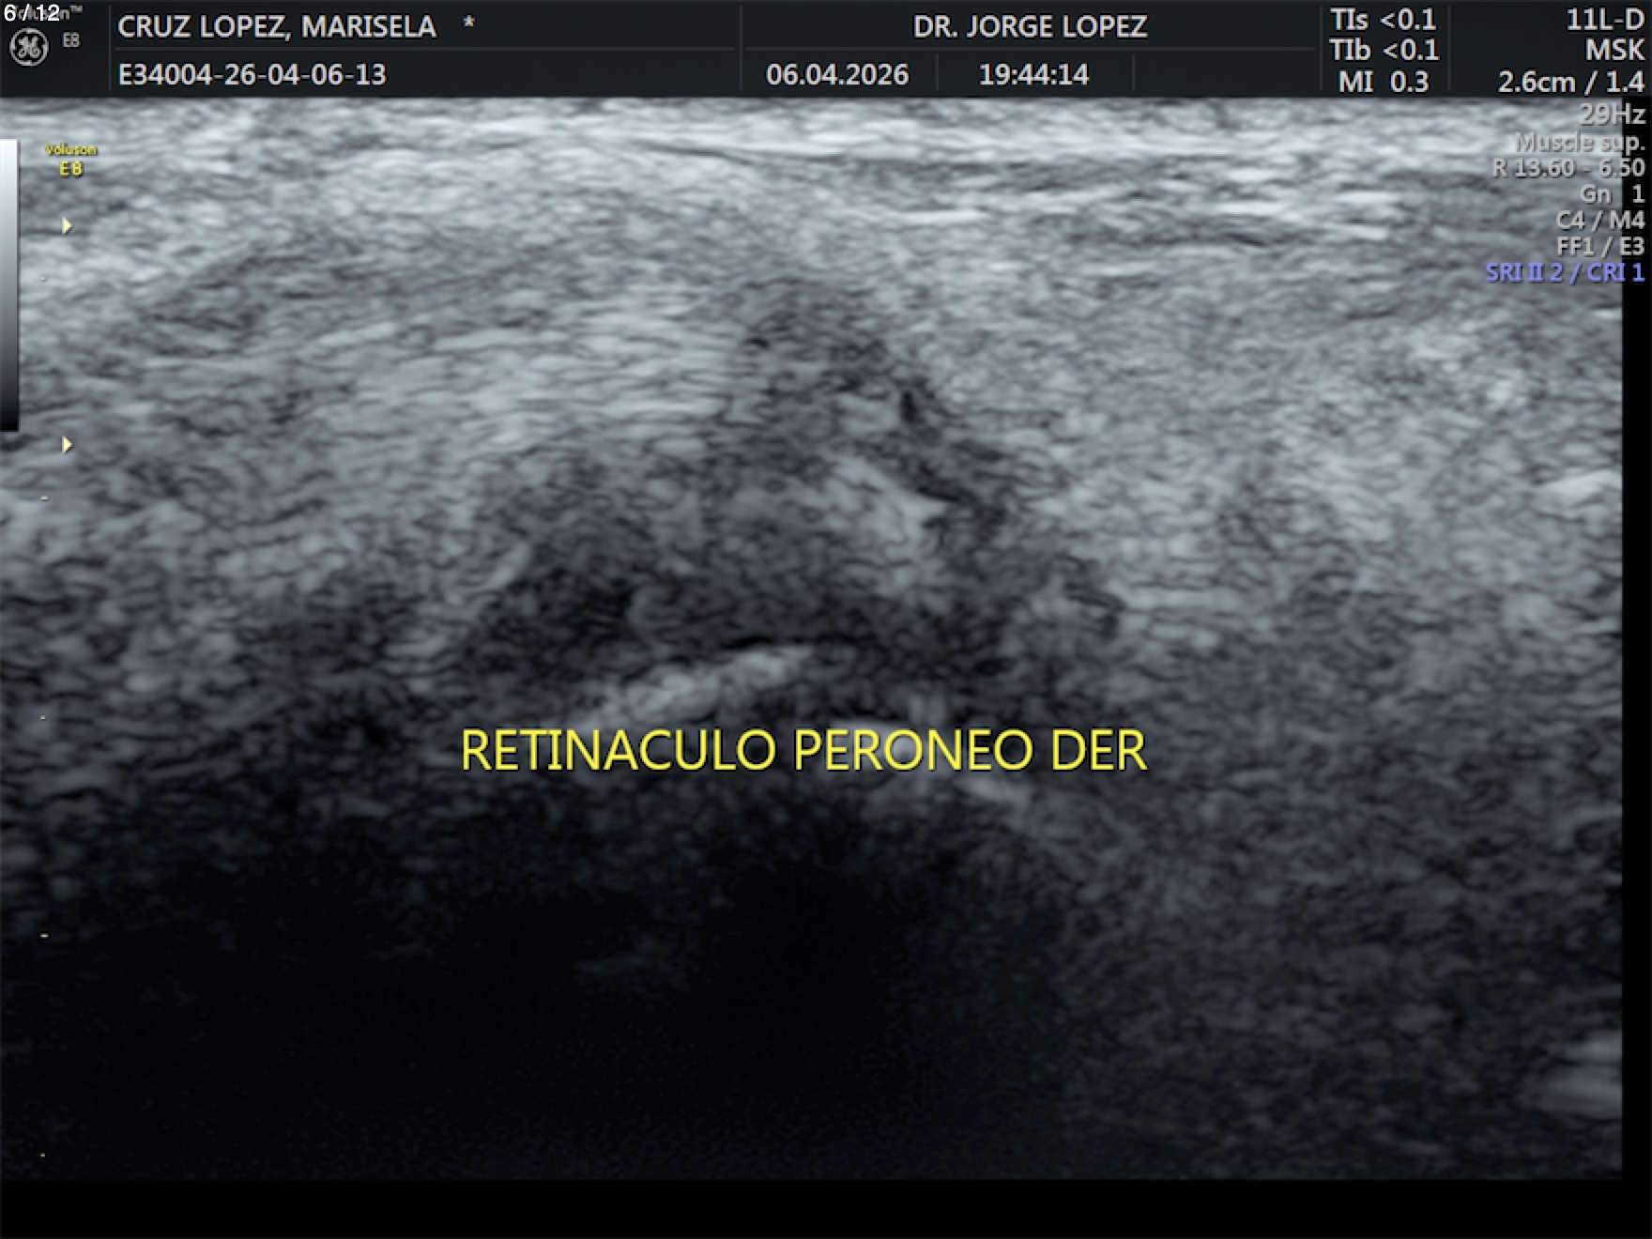Select the 6 / 12 image counter

click(x=32, y=12)
